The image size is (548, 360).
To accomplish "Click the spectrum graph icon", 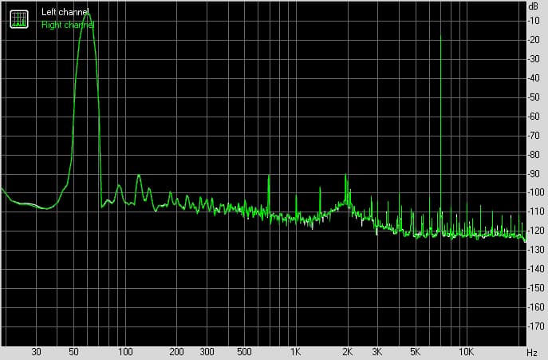I will pos(19,19).
